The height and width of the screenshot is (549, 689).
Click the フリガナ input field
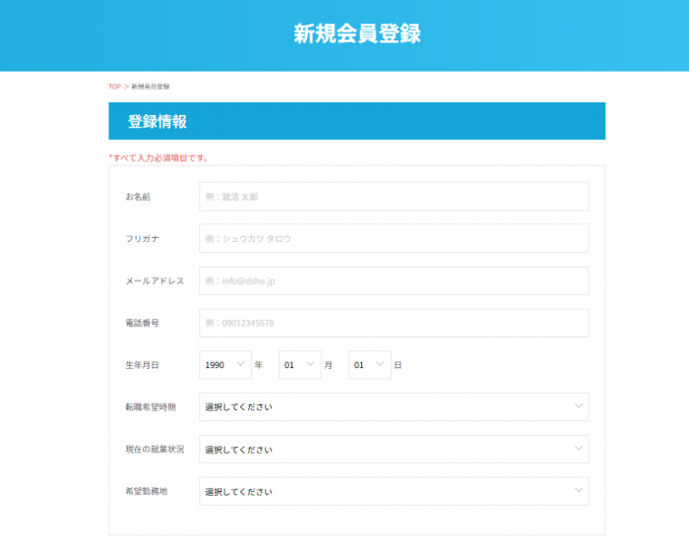394,238
